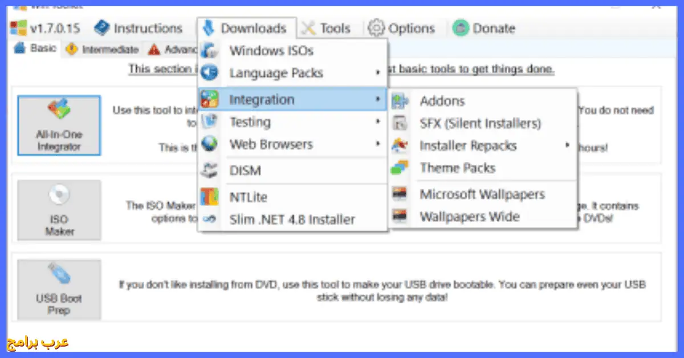This screenshot has height=358, width=684.
Task: Click the Slim .NET 4.8 Installer icon
Action: [210, 219]
